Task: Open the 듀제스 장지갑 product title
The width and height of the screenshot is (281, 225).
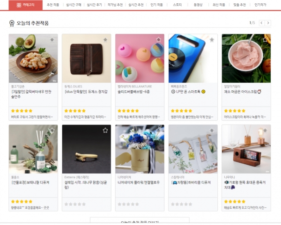Action: point(86,92)
